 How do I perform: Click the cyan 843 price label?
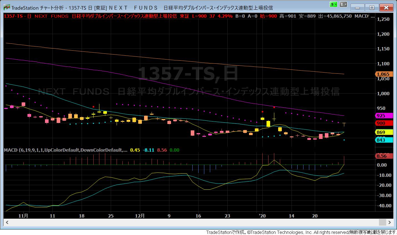(x=384, y=140)
